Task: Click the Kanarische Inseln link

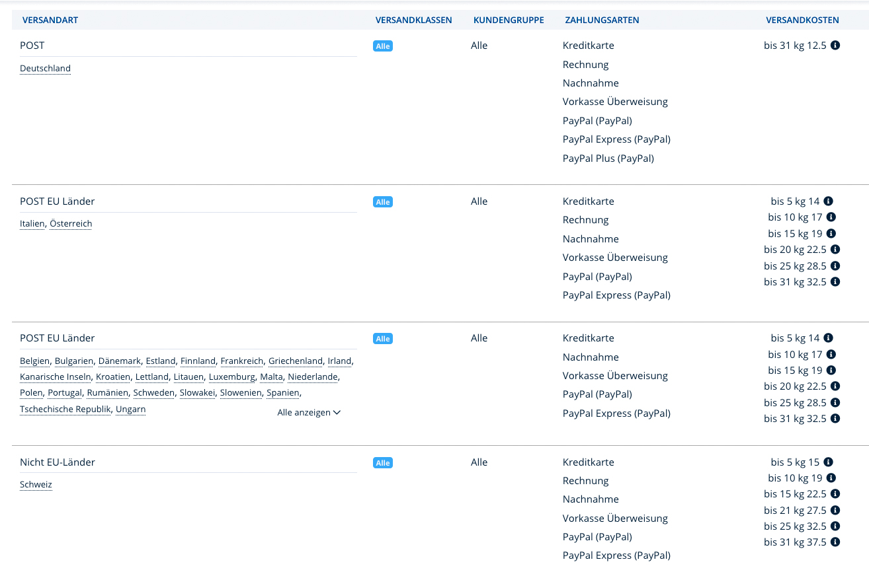Action: pyautogui.click(x=56, y=377)
